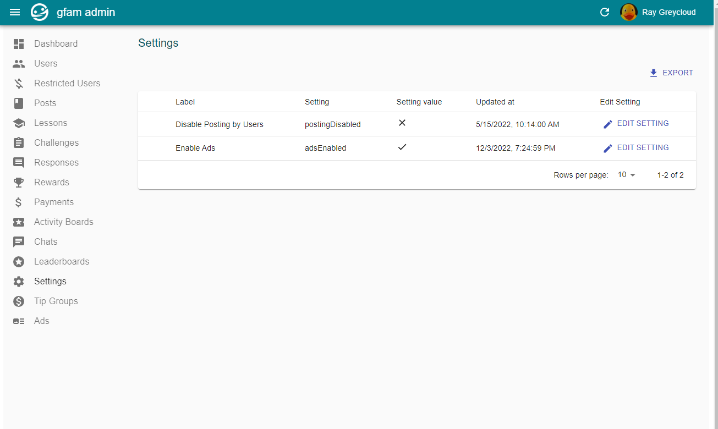Image resolution: width=718 pixels, height=429 pixels.
Task: Click the Challenges clipboard icon
Action: (x=19, y=142)
